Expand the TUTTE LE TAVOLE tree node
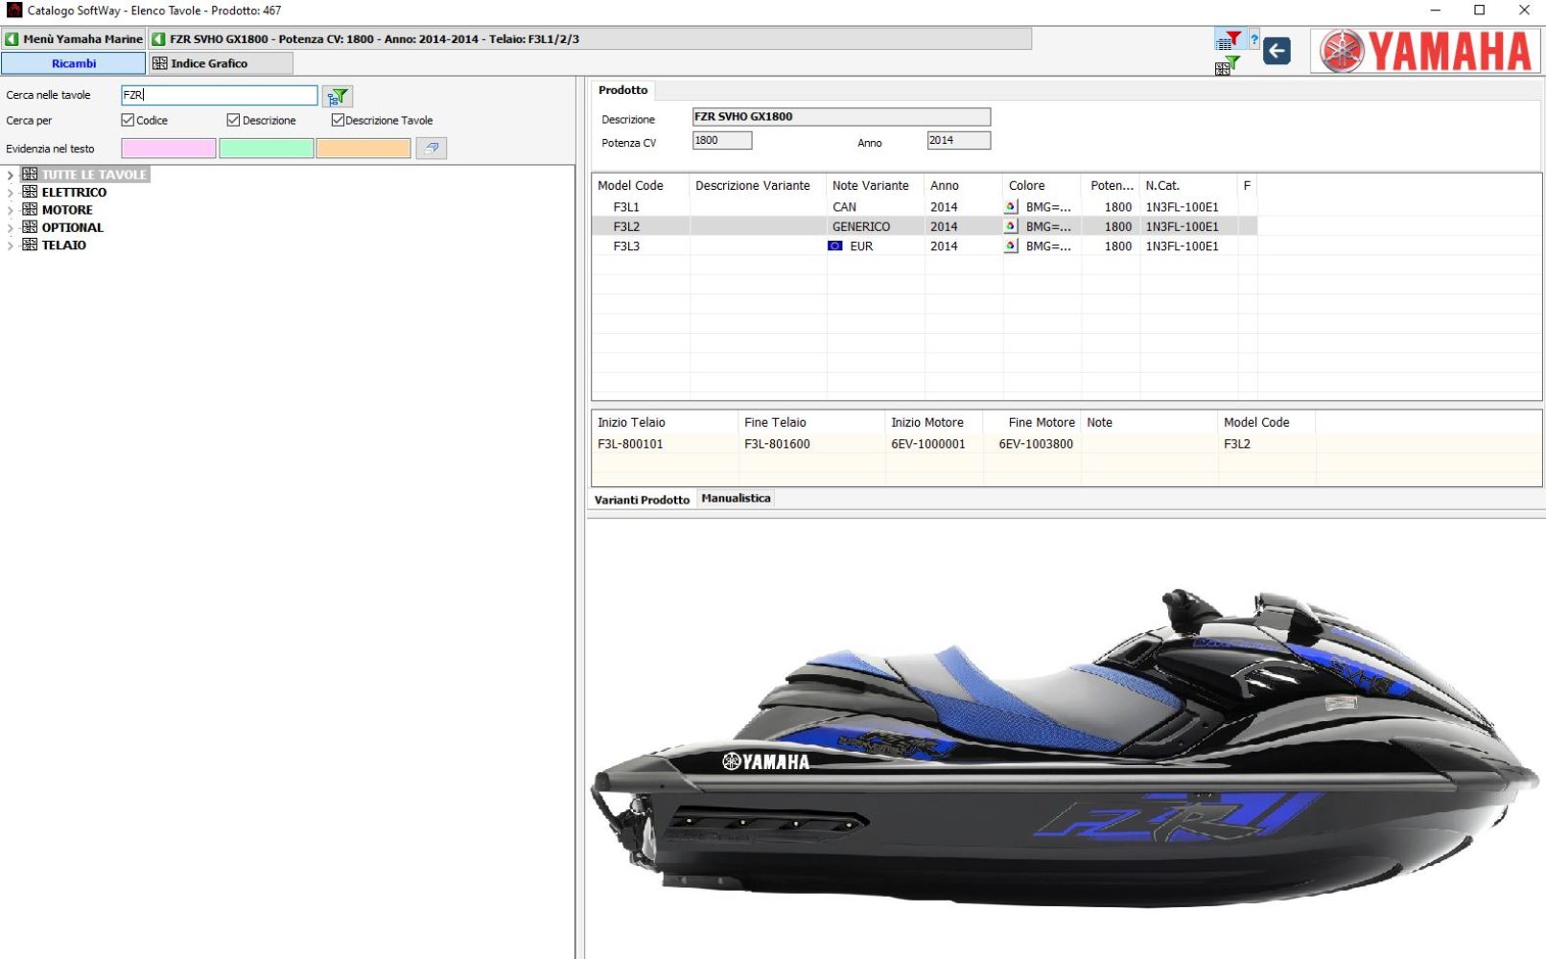1546x959 pixels. 11,175
